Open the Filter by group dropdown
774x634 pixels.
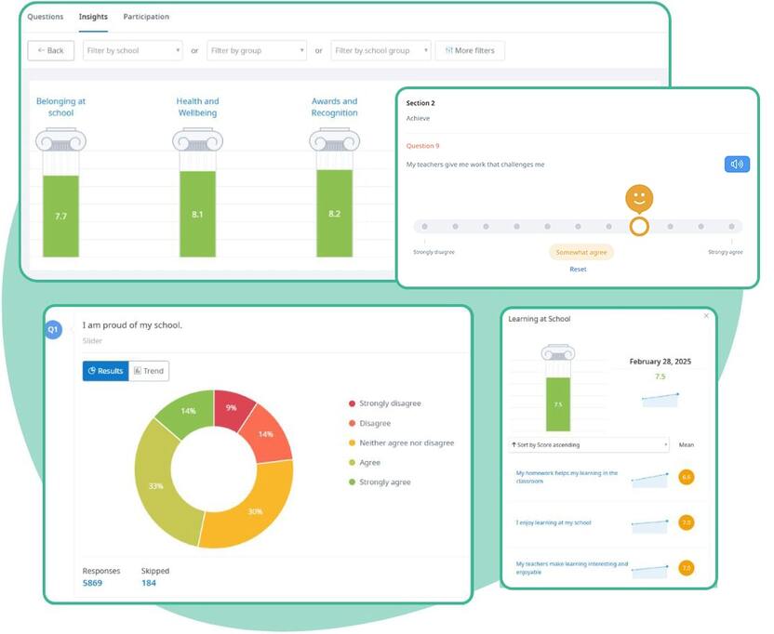(x=257, y=51)
